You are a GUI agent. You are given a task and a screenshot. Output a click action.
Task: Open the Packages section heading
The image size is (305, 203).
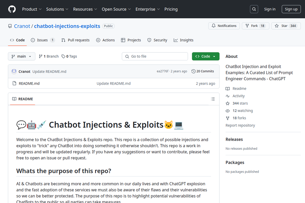[235, 163]
